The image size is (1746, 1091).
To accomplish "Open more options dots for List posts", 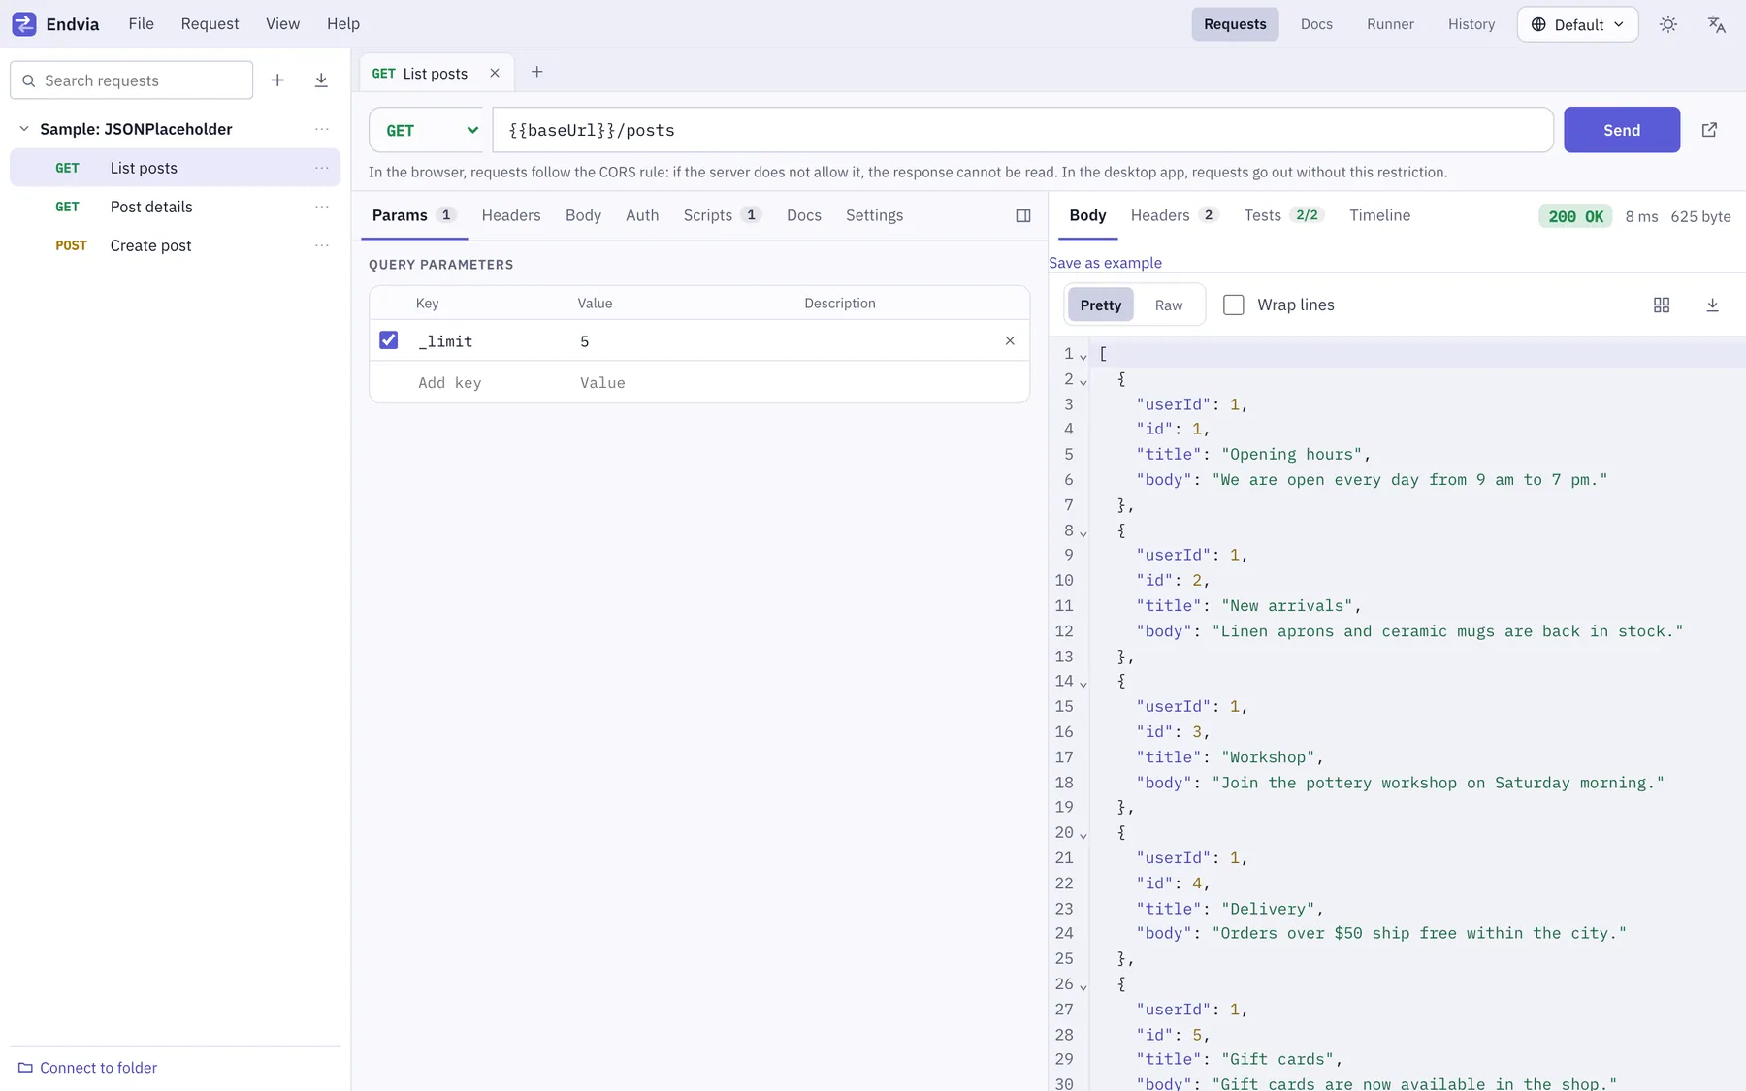I will [322, 168].
